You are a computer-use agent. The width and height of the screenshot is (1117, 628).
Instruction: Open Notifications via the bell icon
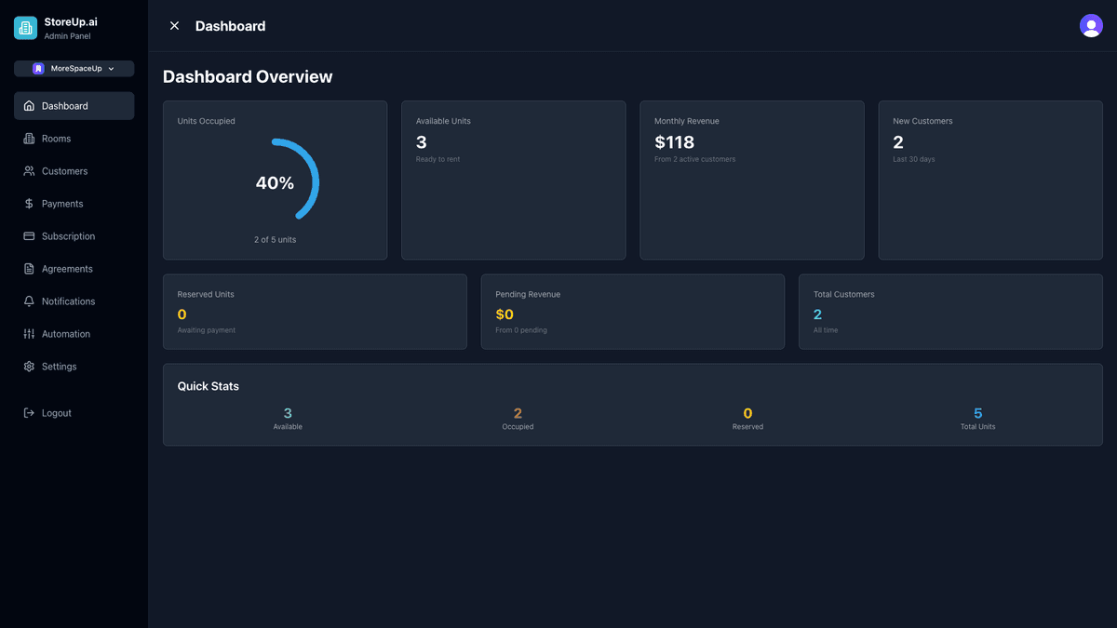pos(29,301)
